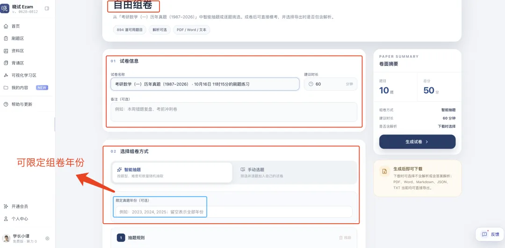
Task: Switch to 手动选题 mode tab
Action: (295, 172)
